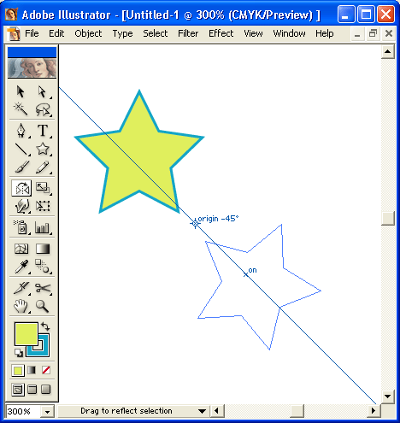Select the Mesh tool
Viewport: 400px width, 423px height.
coord(21,249)
